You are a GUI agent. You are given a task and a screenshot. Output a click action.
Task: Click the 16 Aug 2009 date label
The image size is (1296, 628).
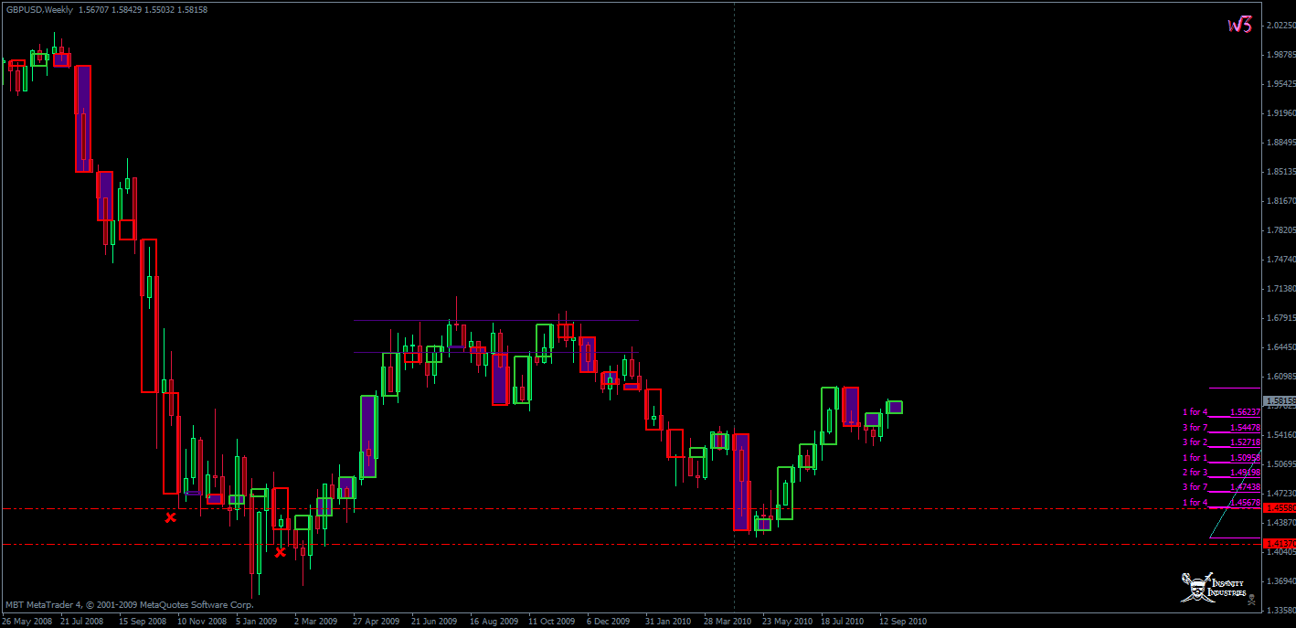point(494,621)
